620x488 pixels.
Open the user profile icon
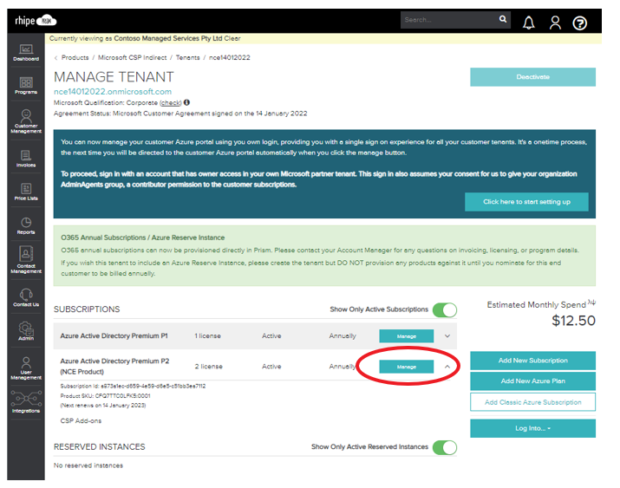(555, 23)
